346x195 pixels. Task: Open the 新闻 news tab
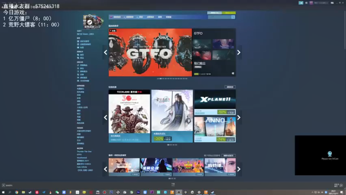click(160, 17)
